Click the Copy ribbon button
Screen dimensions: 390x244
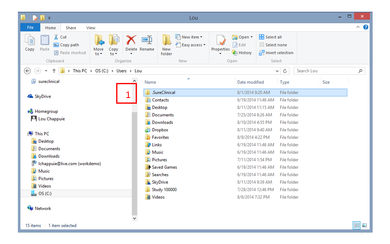tap(30, 43)
